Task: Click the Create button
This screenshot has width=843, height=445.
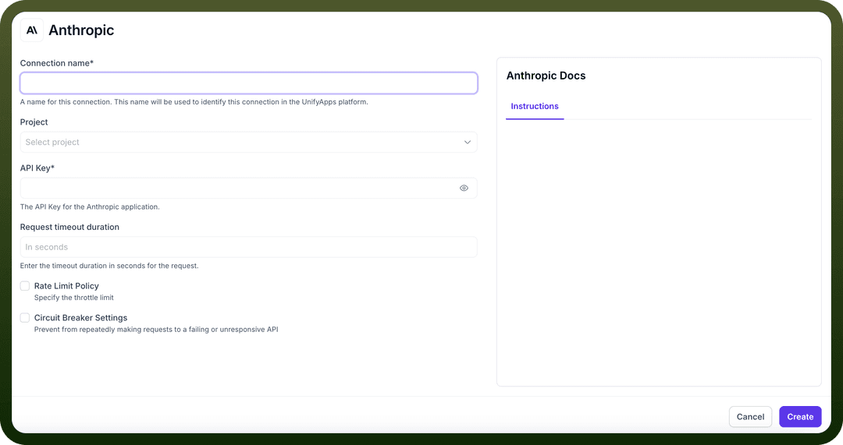Action: point(800,416)
